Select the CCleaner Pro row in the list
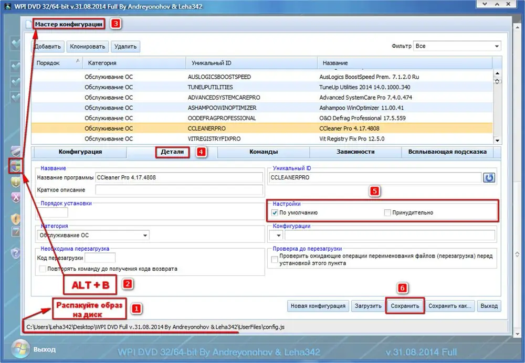525x363 pixels. tap(262, 128)
